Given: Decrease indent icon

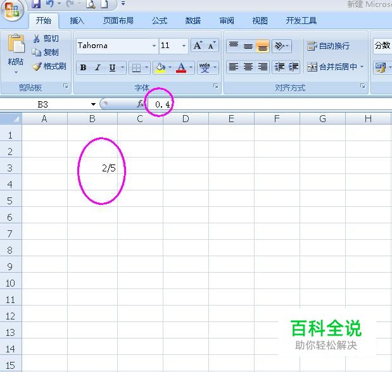Looking at the screenshot, I should click(x=279, y=67).
